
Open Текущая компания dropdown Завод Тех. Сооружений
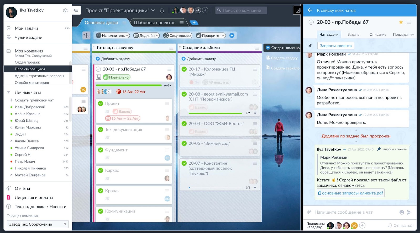(38, 224)
